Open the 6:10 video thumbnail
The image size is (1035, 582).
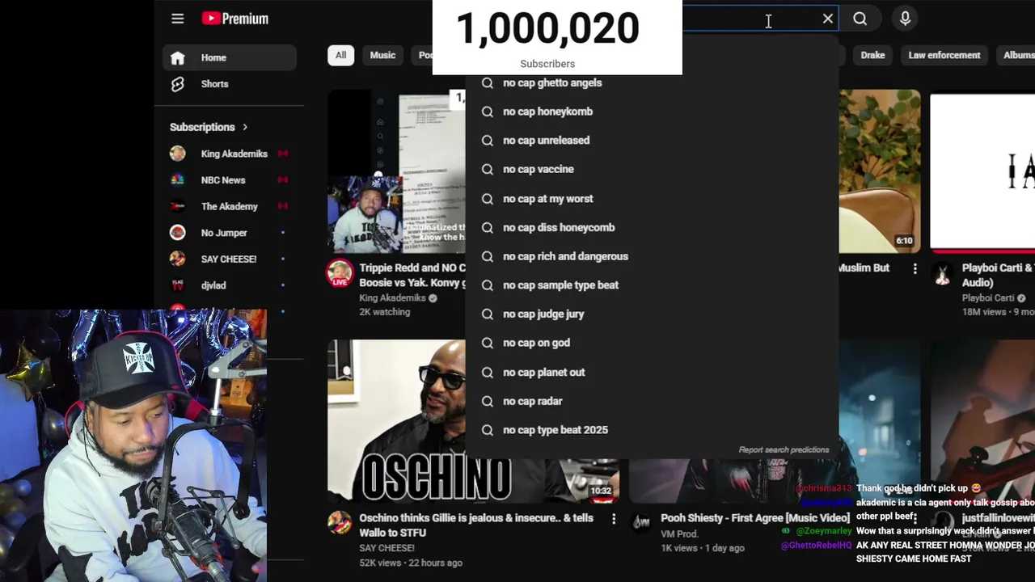pyautogui.click(x=879, y=171)
